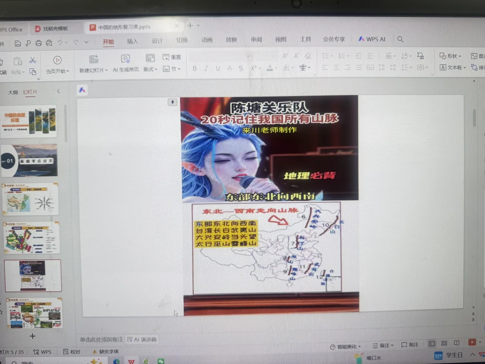Image resolution: width=485 pixels, height=364 pixels.
Task: Switch to the 插入 ribbon tab
Action: coord(132,41)
